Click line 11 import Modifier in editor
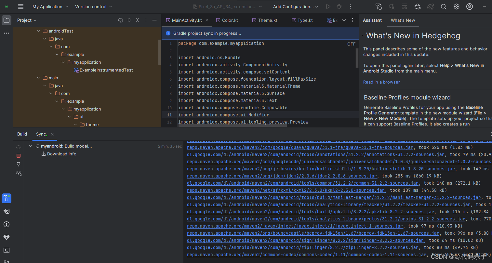This screenshot has width=492, height=263. (224, 115)
